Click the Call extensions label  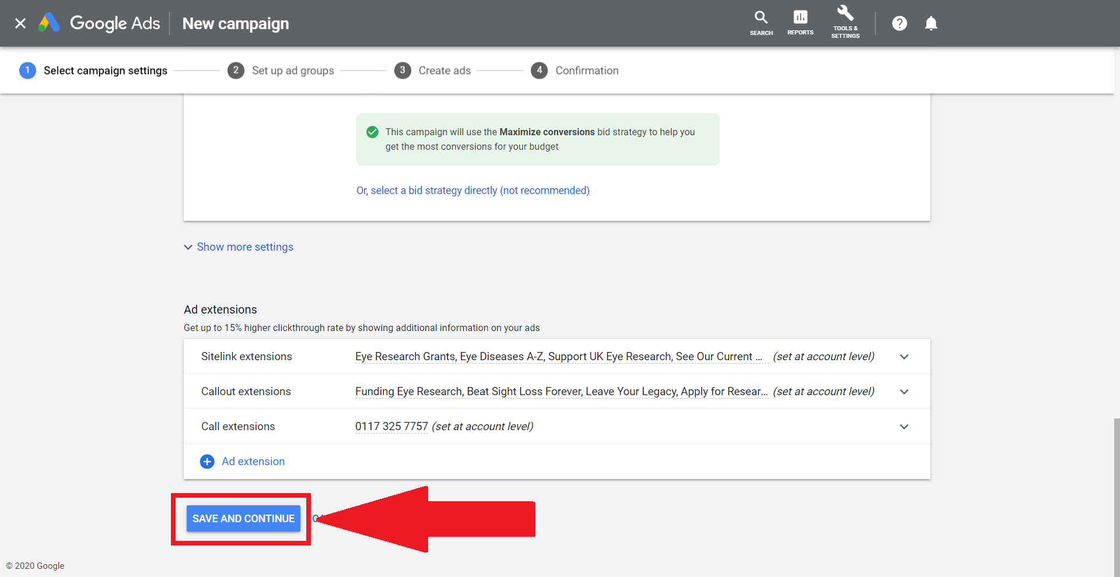[x=238, y=427]
